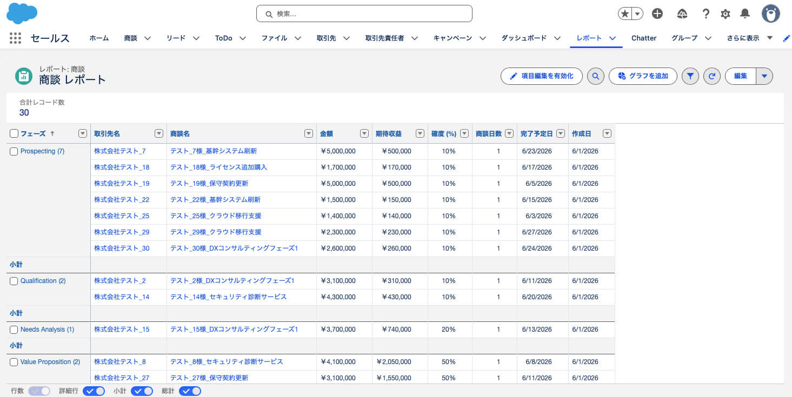
Task: Open the フェーズ column dropdown
Action: pyautogui.click(x=83, y=133)
